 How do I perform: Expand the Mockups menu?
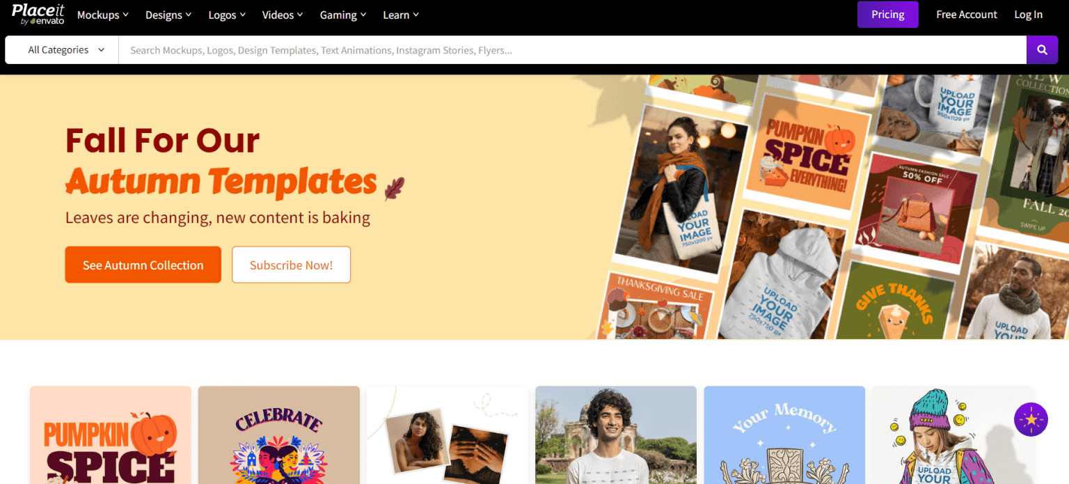coord(102,15)
